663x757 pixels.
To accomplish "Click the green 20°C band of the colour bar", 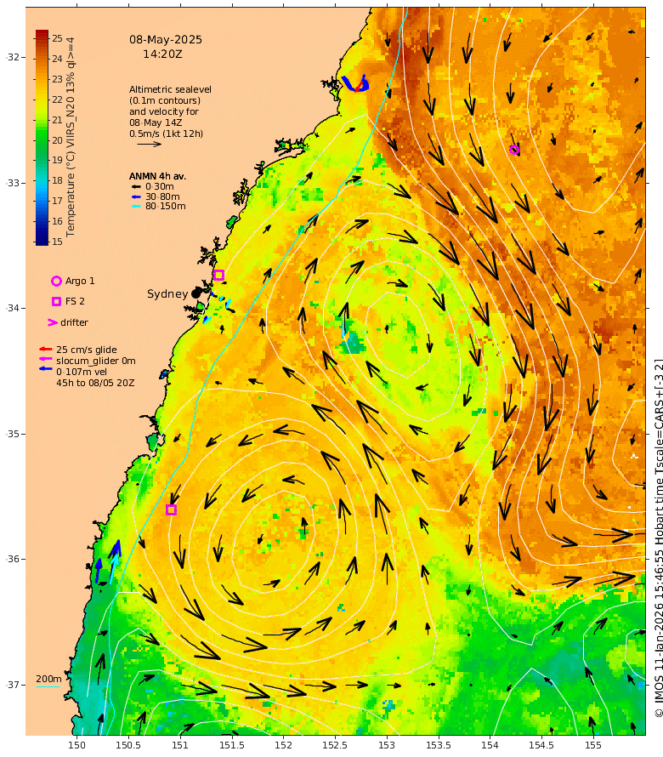I will 42,140.
